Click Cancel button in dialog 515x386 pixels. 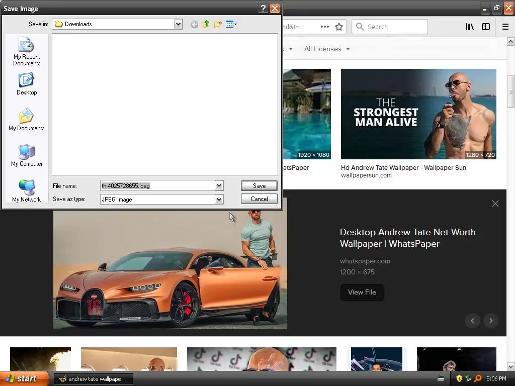259,199
